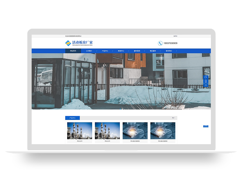
Task: Open the third circuit board thumbnail
Action: click(x=135, y=131)
